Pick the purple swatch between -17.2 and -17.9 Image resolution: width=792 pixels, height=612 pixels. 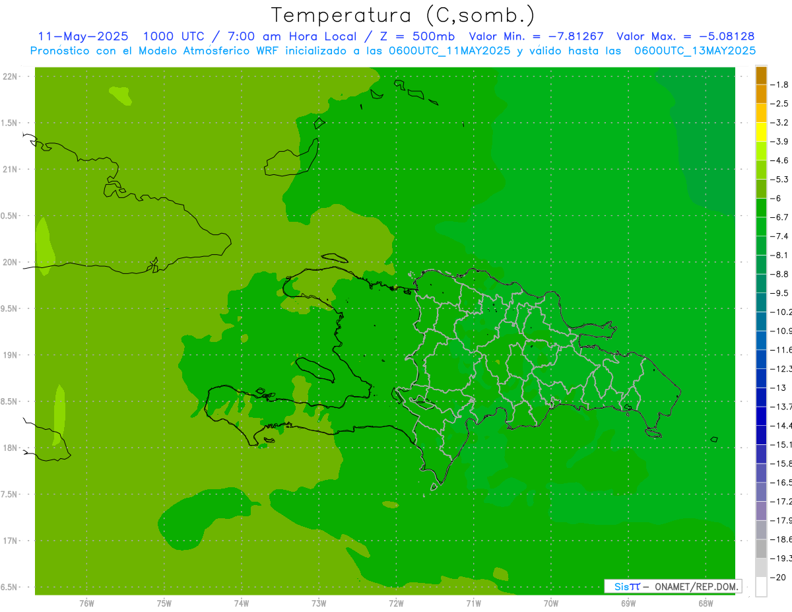[x=761, y=511]
